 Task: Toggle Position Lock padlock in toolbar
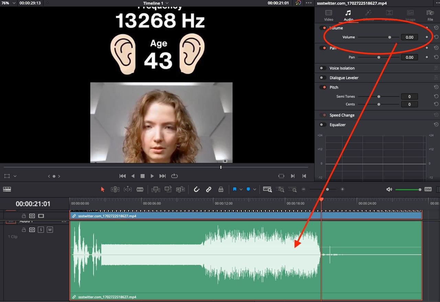pos(221,189)
